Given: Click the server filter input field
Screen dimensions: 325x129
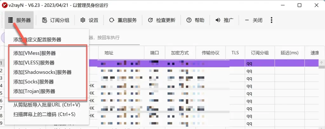Looking at the screenshot, I should [114, 38].
